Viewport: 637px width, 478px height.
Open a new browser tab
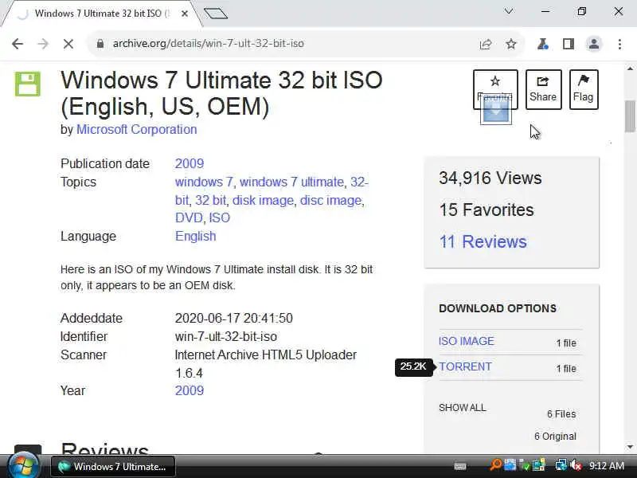pyautogui.click(x=216, y=14)
